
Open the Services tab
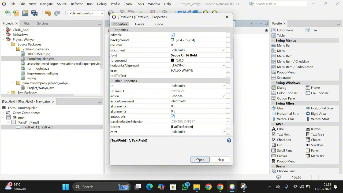(x=43, y=23)
